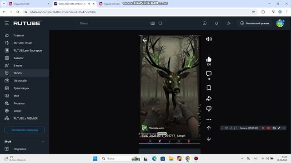Like the short with thumbs up
The image size is (291, 163).
(x=209, y=59)
